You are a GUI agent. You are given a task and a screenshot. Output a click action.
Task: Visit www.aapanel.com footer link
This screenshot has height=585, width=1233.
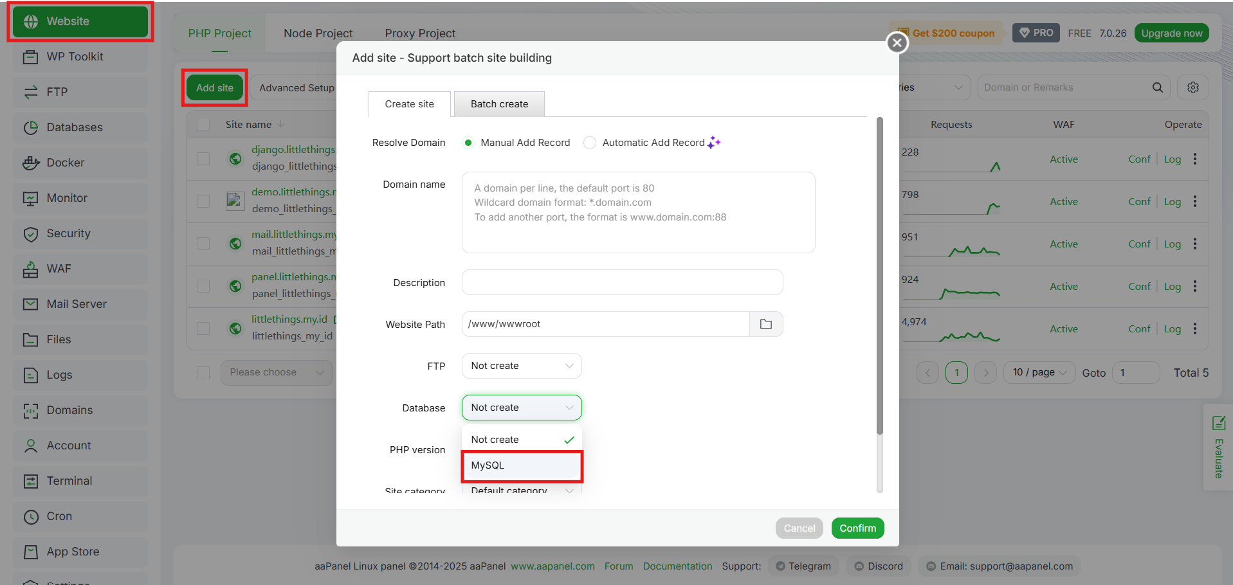tap(553, 566)
